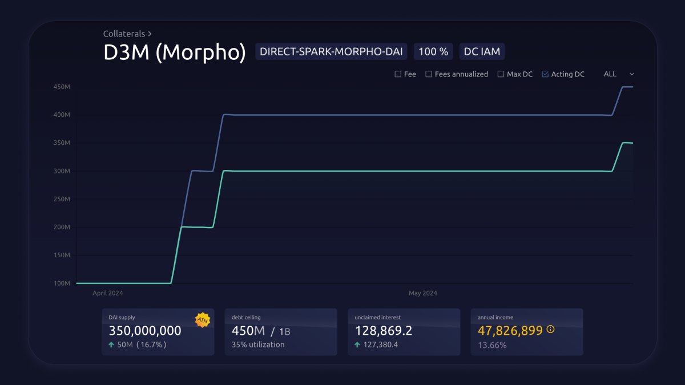Enable the Fees annualized checkbox
This screenshot has height=385, width=685.
429,74
